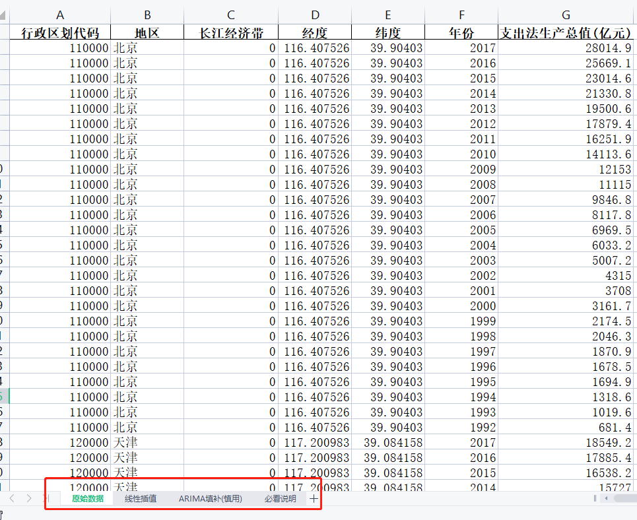Select the 纬度 header cell
637x520 pixels.
(388, 32)
